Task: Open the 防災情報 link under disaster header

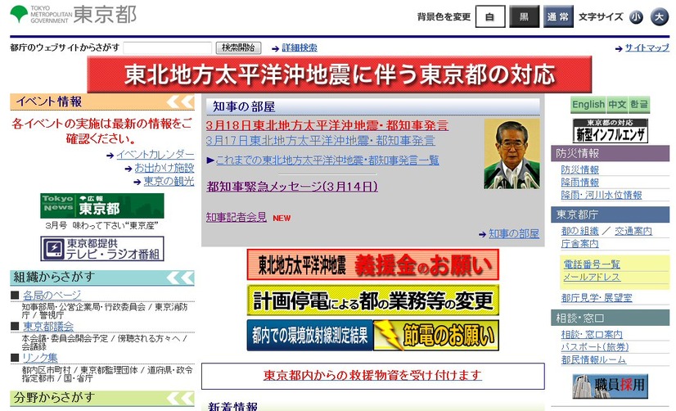Action: coord(580,170)
